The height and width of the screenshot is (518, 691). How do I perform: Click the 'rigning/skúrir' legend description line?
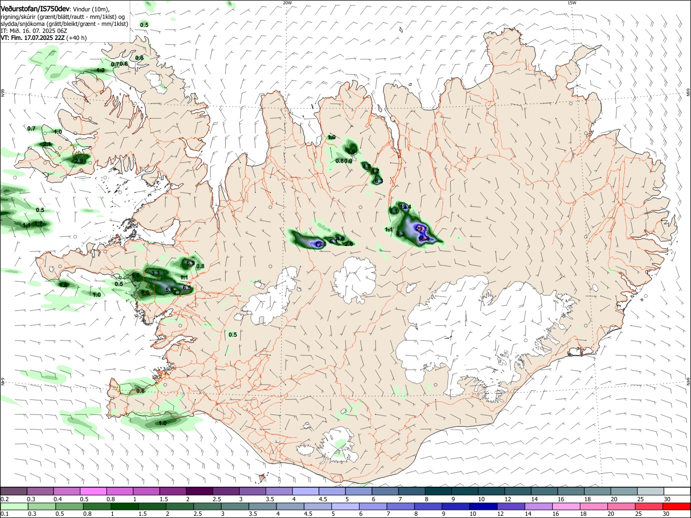62,17
